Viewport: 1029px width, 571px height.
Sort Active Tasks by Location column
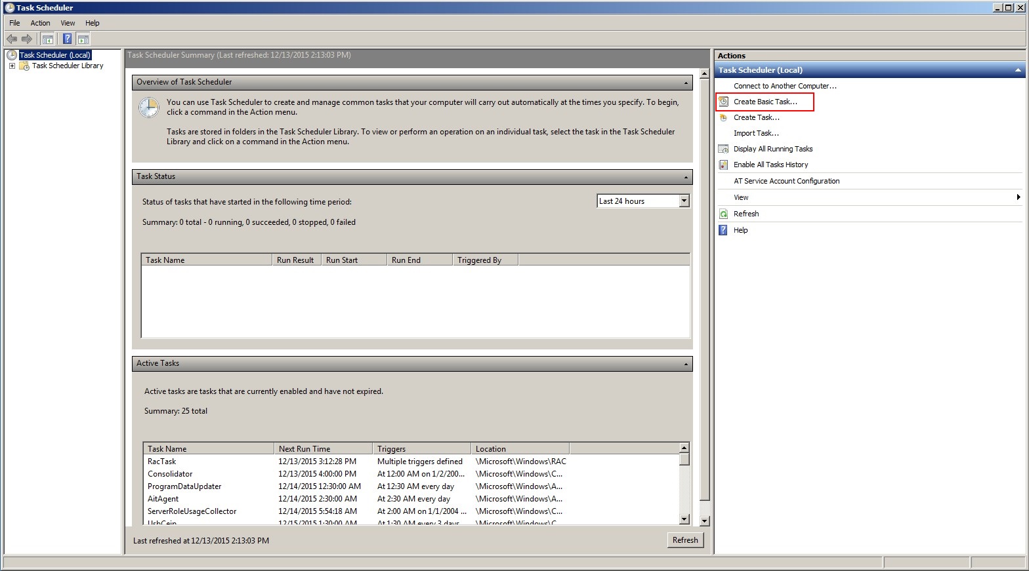tap(520, 449)
